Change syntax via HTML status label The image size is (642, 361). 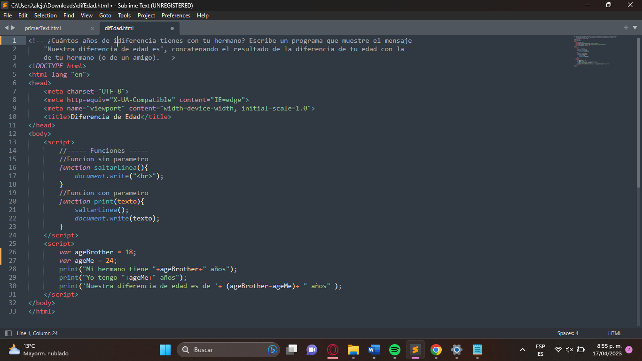pyautogui.click(x=615, y=333)
